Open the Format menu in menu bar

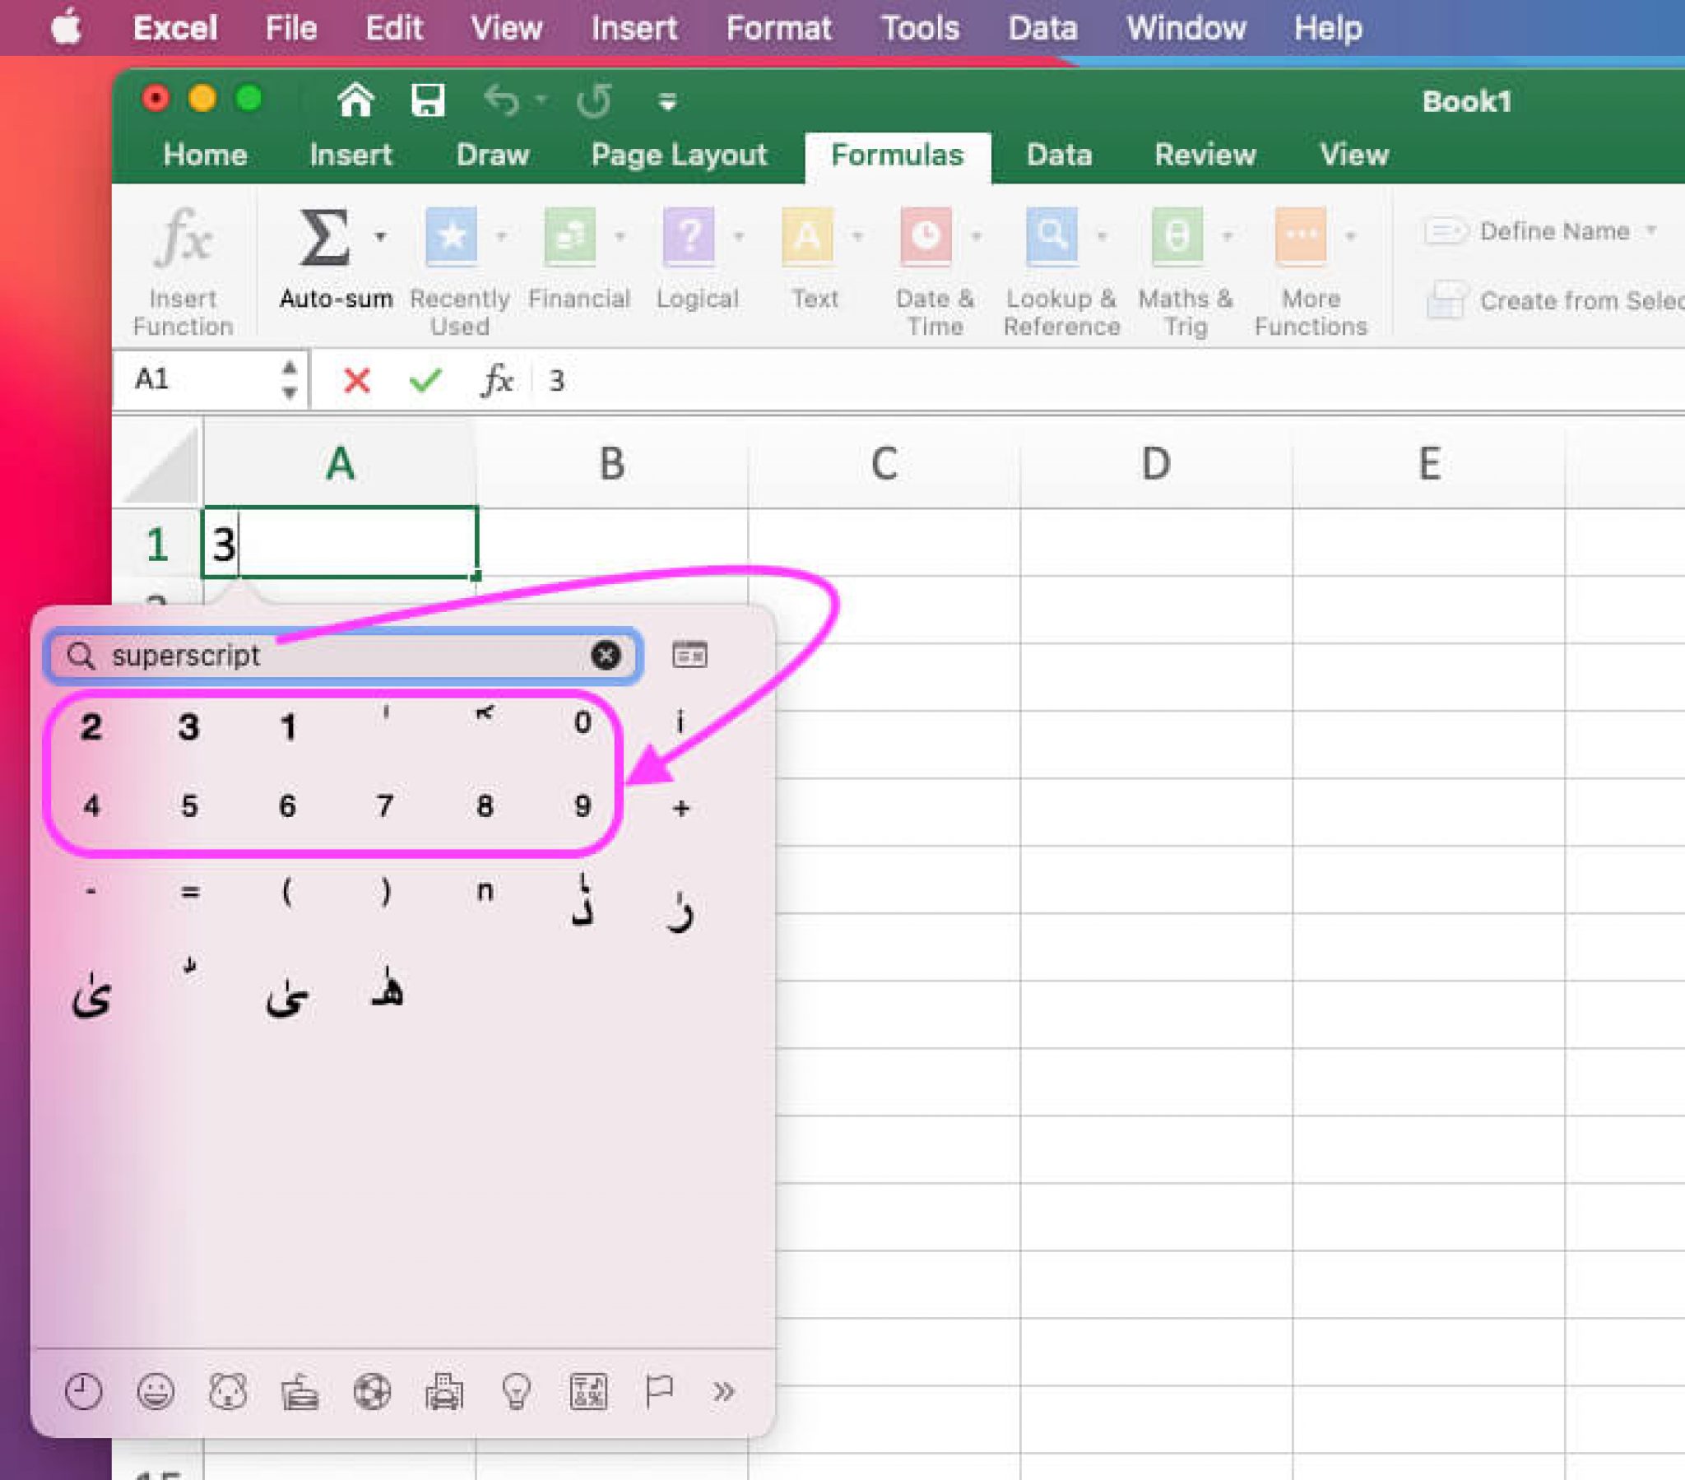778,29
